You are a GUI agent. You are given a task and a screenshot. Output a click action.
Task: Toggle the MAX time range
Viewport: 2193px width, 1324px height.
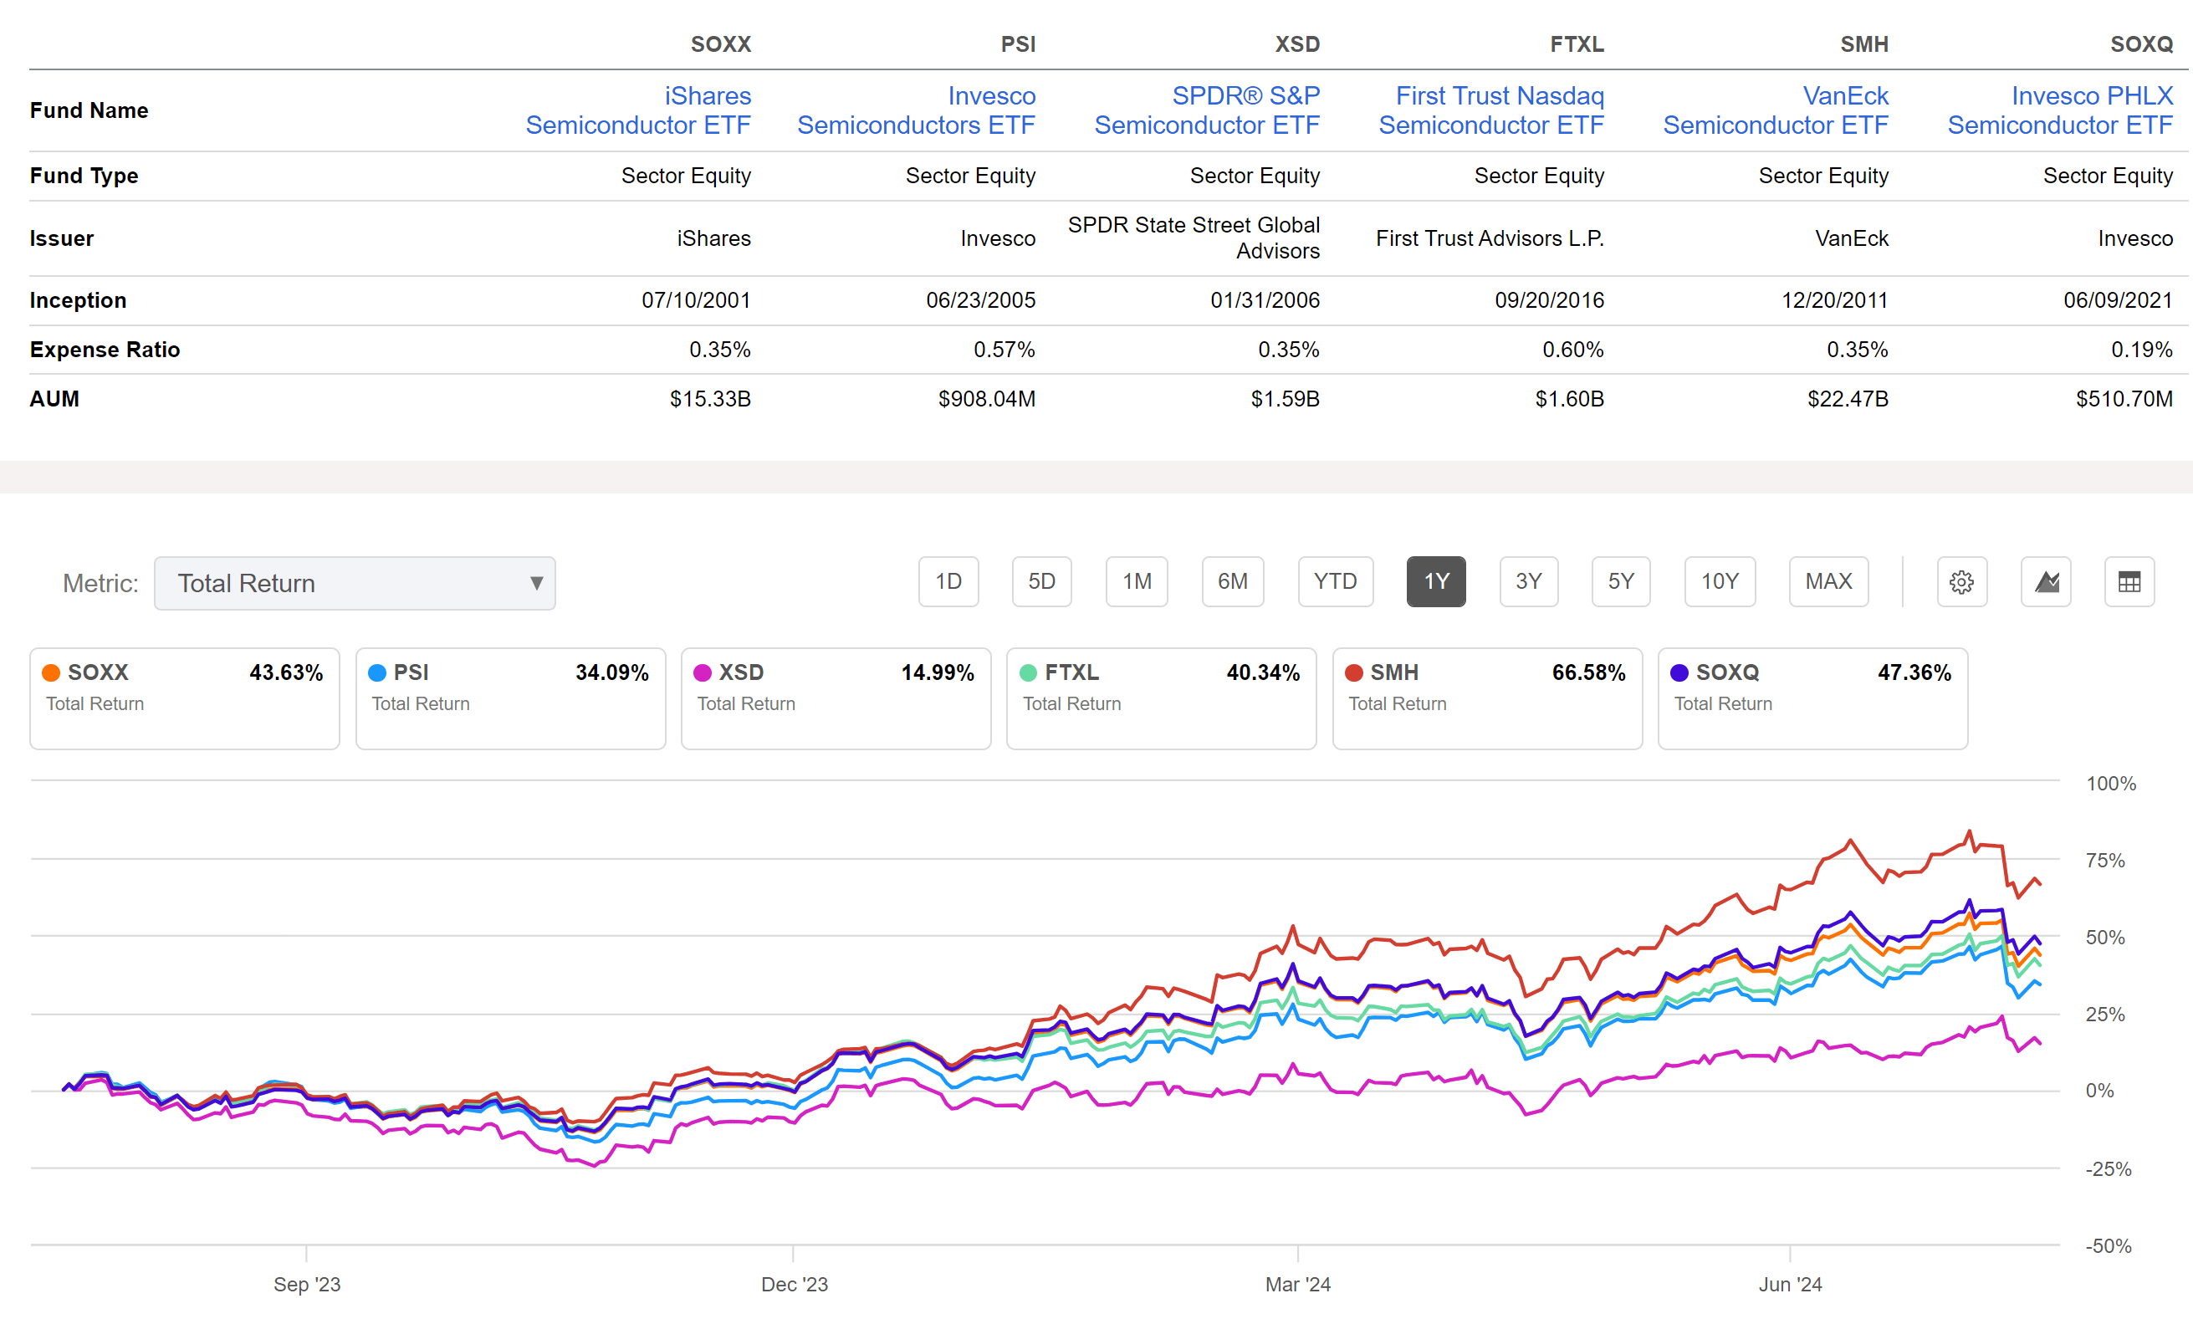point(1829,582)
